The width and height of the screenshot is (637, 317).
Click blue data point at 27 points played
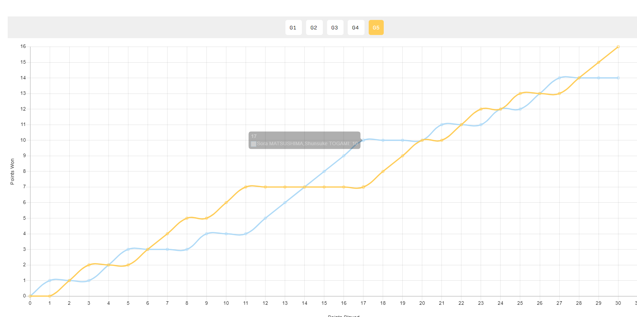point(559,78)
